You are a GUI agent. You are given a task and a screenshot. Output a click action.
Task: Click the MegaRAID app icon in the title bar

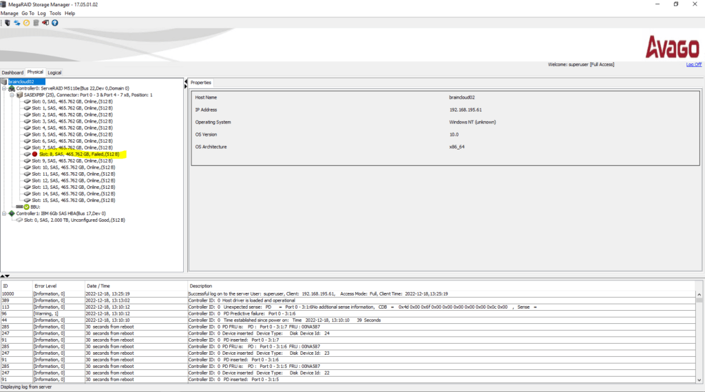(x=3, y=5)
